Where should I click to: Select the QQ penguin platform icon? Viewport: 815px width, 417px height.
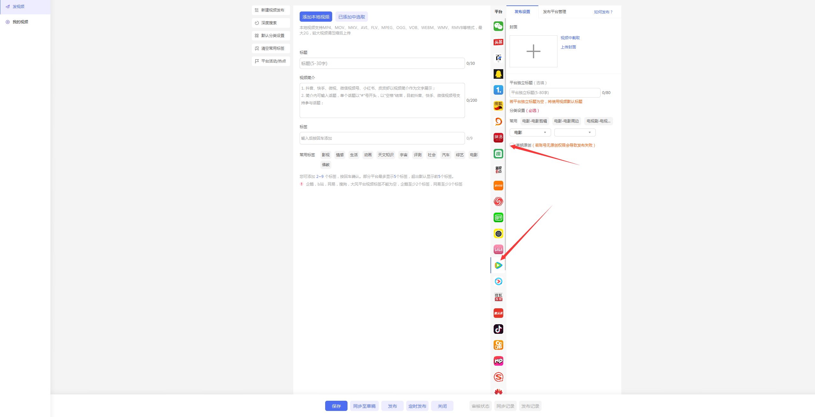498,74
